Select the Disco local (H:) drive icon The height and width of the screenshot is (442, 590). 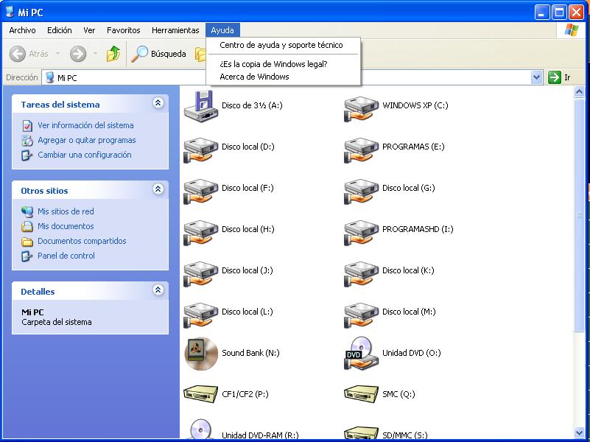point(201,233)
